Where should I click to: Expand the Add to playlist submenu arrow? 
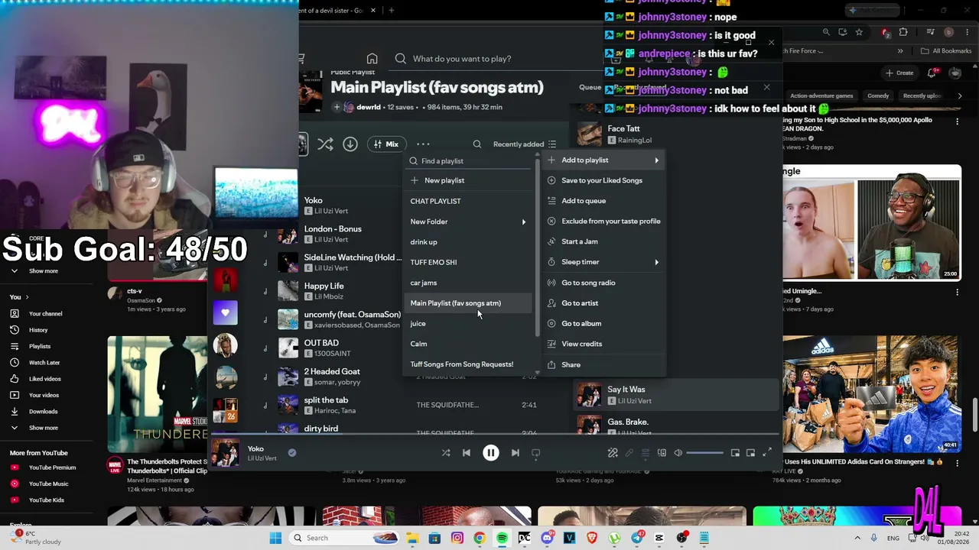[656, 160]
